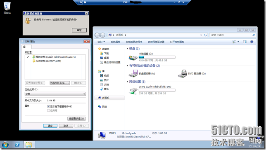266x150 pixels.
Task: Click the change view icon in Explorer toolbar
Action: pyautogui.click(x=234, y=42)
